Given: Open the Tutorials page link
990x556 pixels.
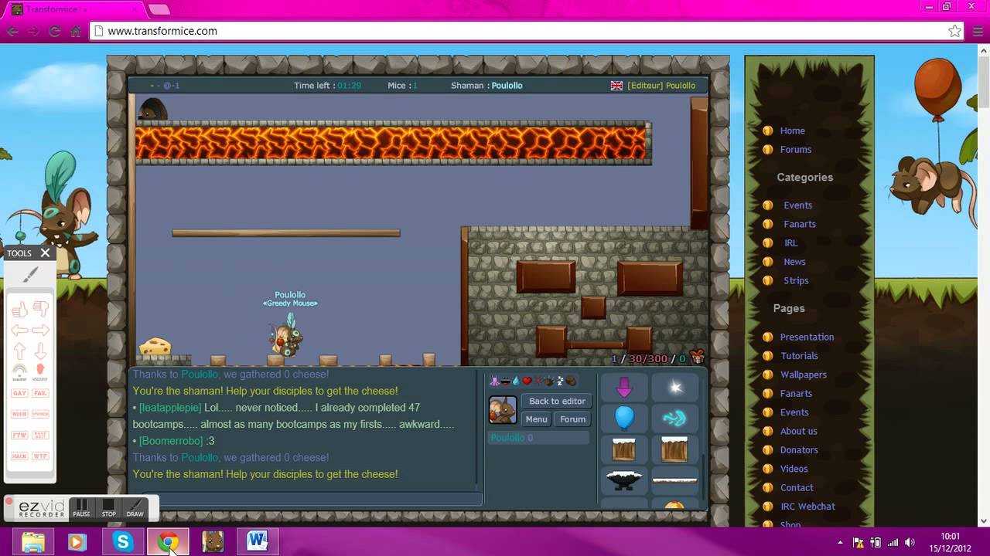Looking at the screenshot, I should pos(799,356).
